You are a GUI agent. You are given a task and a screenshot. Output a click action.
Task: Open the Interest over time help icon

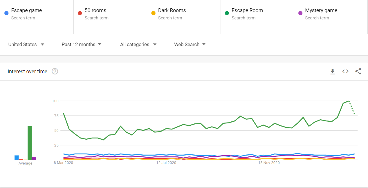(55, 71)
